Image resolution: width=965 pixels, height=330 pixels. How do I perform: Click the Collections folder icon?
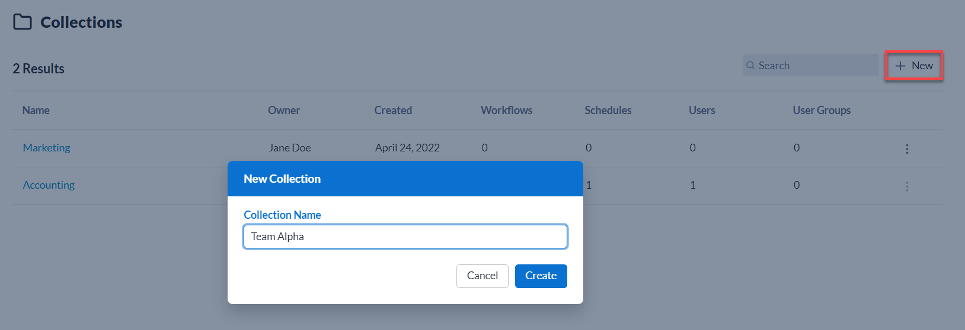(x=23, y=22)
